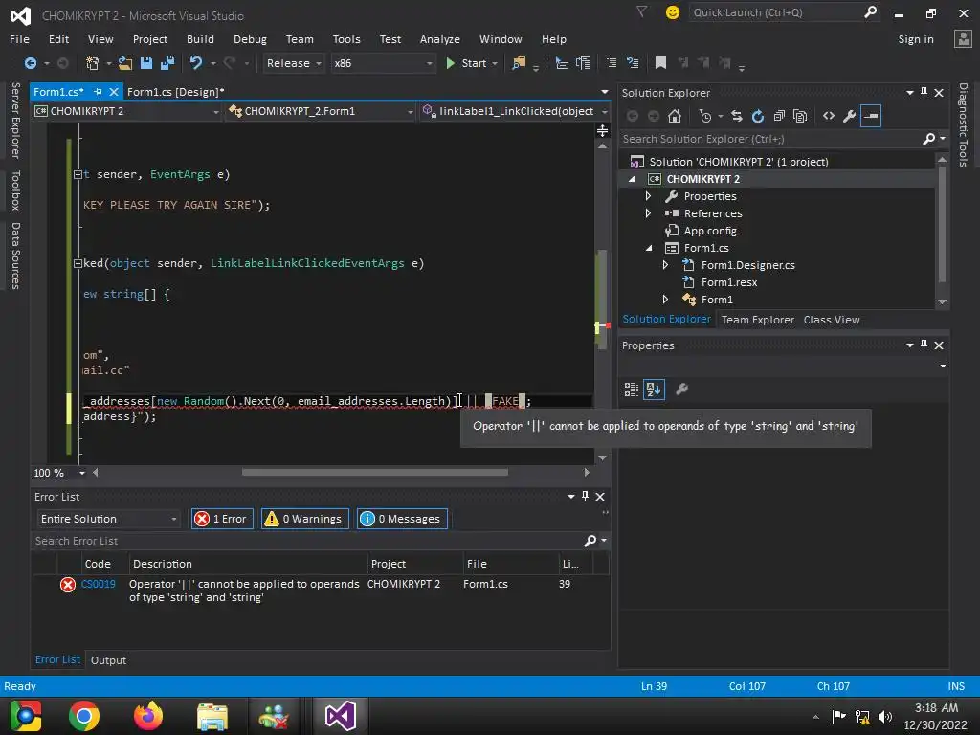
Task: Open the Build menu
Action: (x=200, y=38)
